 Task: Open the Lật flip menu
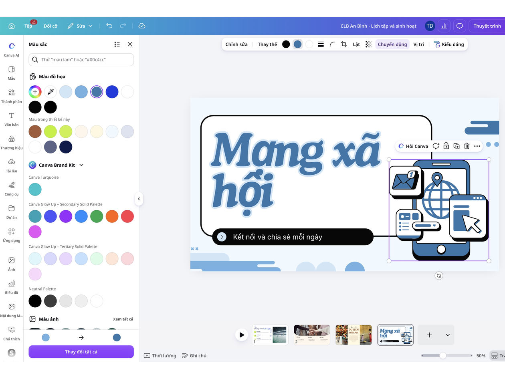coord(356,44)
